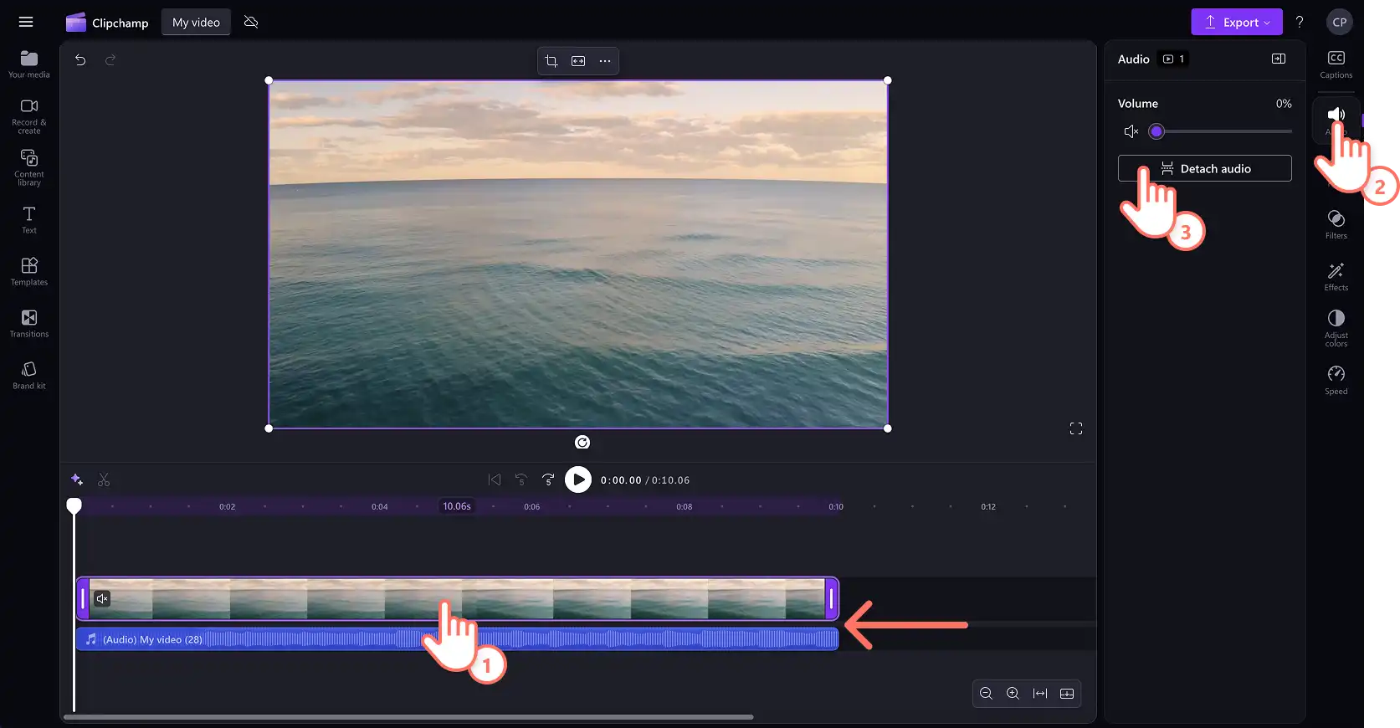The height and width of the screenshot is (728, 1400).
Task: Open the Filters panel
Action: tap(1336, 224)
